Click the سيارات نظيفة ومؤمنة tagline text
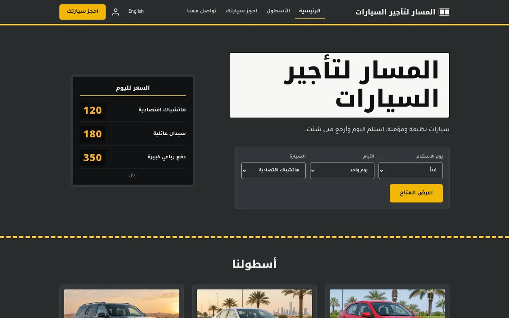 tap(378, 129)
